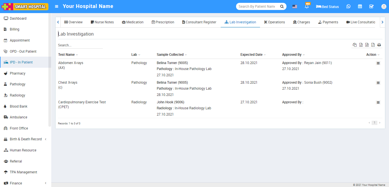Open Pathology in the sidebar
This screenshot has width=389, height=187.
coord(18,84)
